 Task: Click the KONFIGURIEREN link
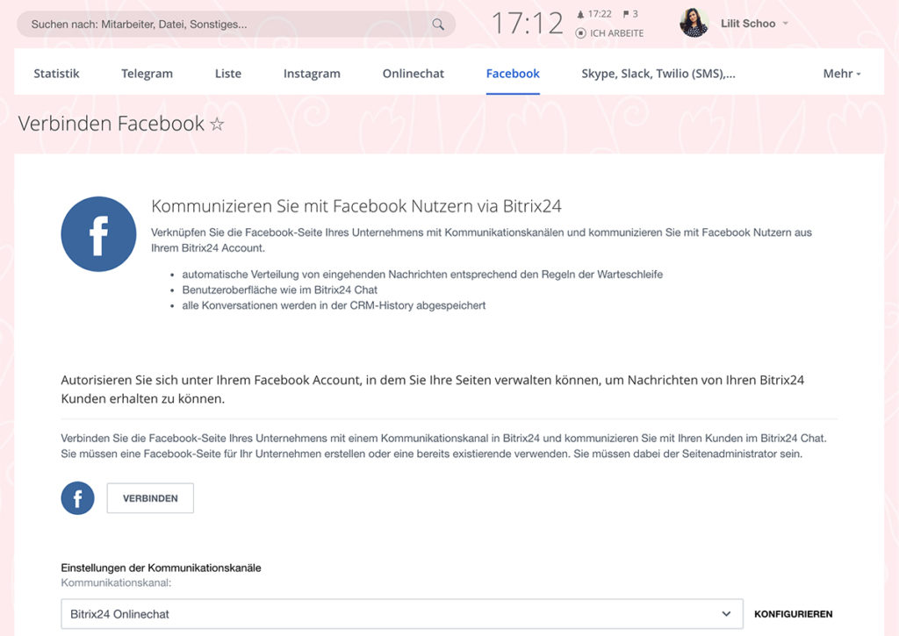793,614
